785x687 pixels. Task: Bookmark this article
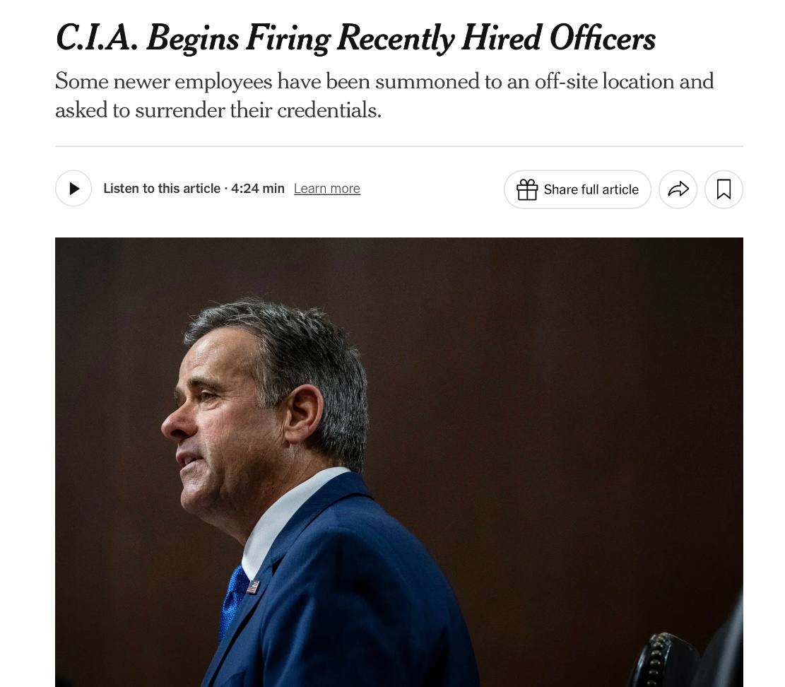tap(724, 189)
